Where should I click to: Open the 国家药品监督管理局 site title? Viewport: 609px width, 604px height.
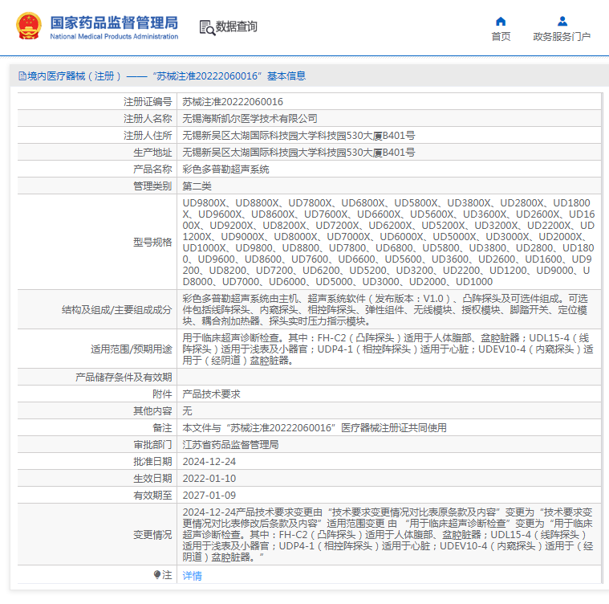click(114, 22)
